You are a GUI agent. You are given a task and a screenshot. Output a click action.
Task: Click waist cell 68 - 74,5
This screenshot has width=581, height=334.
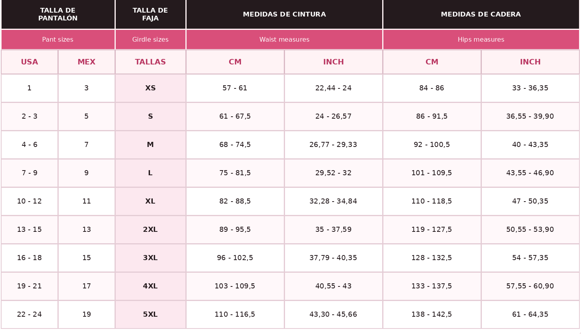(235, 145)
